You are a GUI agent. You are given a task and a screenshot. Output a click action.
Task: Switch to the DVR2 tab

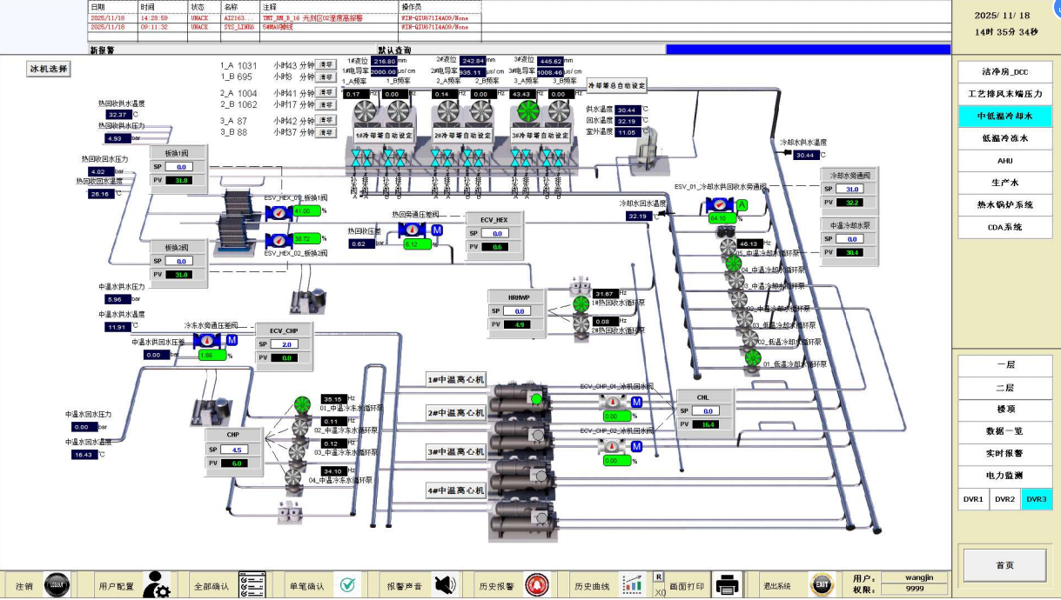pos(1004,499)
